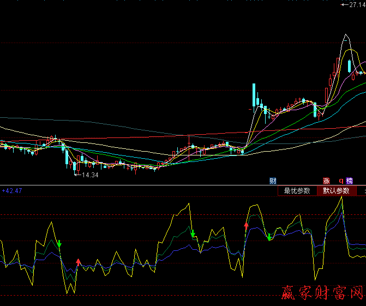The image size is (366, 306).
Task: Click the +42.47 indicator value label
Action: (12, 191)
